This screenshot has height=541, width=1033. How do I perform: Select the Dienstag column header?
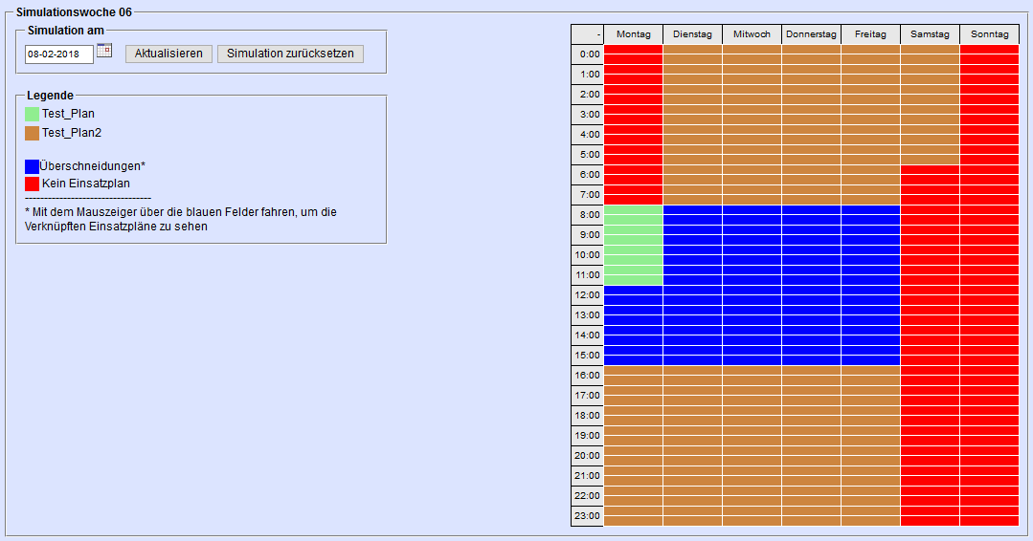(692, 34)
